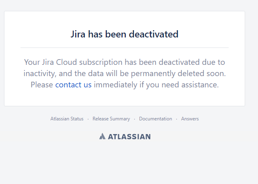
Task: Click the horizontal divider under the heading
Action: click(125, 48)
